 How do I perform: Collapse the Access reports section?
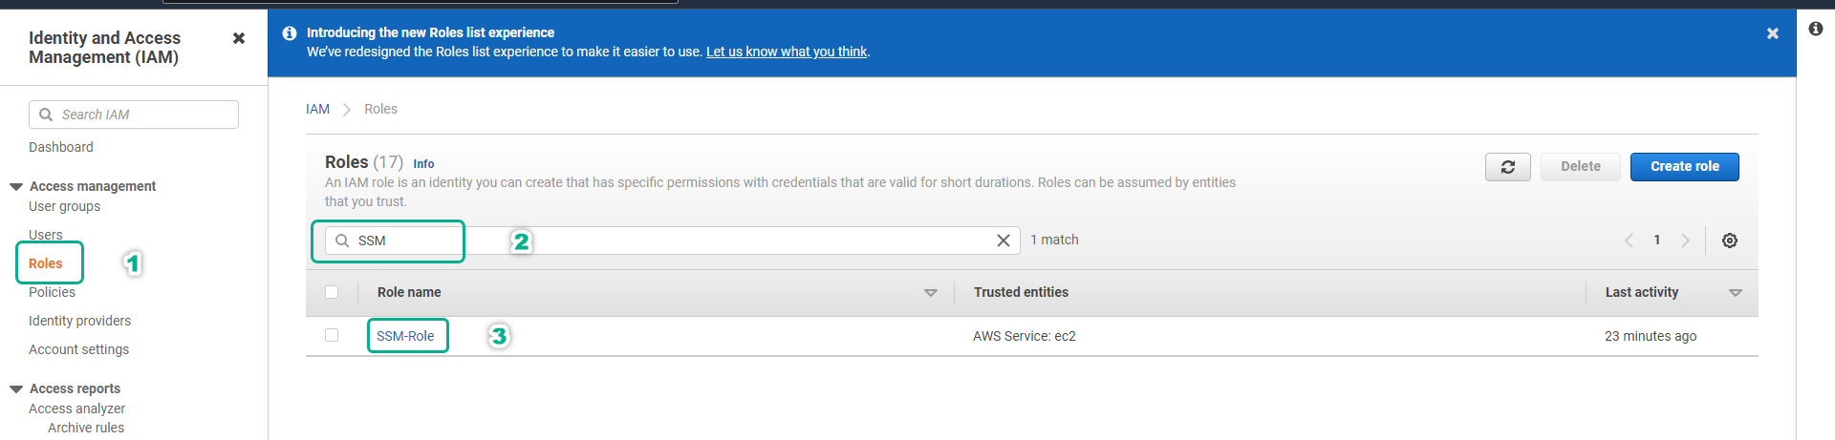pyautogui.click(x=16, y=388)
